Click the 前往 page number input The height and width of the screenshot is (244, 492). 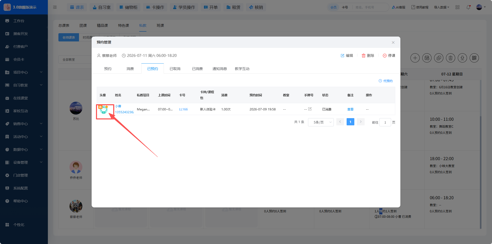pyautogui.click(x=385, y=122)
